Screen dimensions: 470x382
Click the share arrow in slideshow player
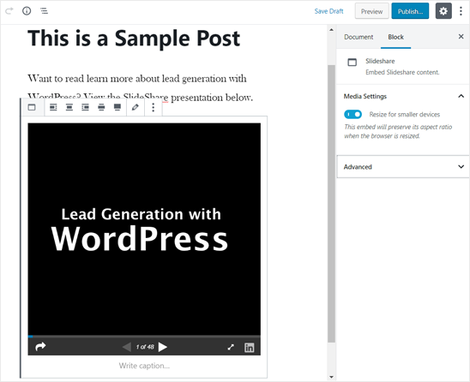point(40,346)
